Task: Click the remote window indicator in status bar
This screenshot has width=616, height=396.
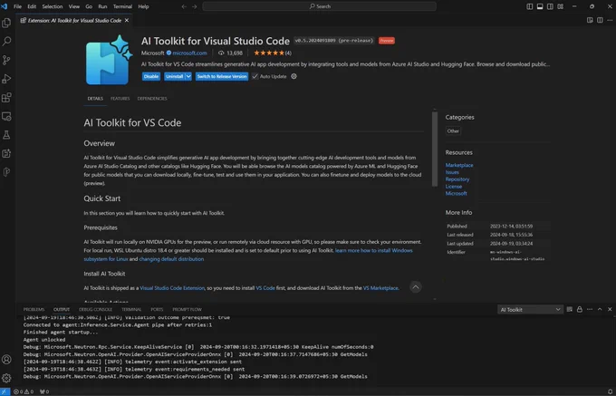Action: [5, 391]
